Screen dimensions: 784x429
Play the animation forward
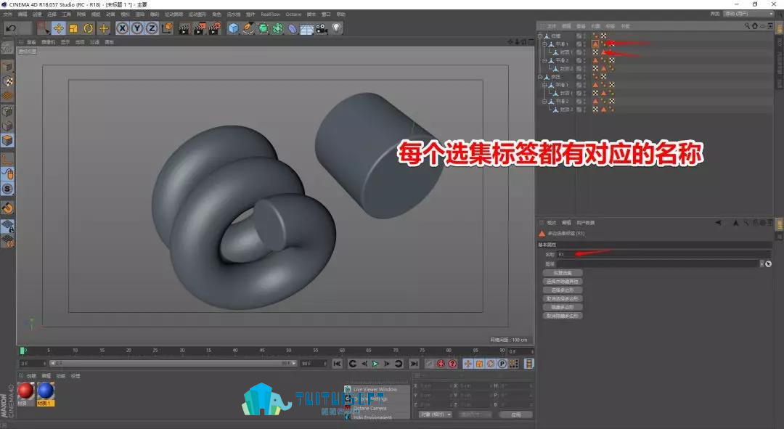point(375,364)
